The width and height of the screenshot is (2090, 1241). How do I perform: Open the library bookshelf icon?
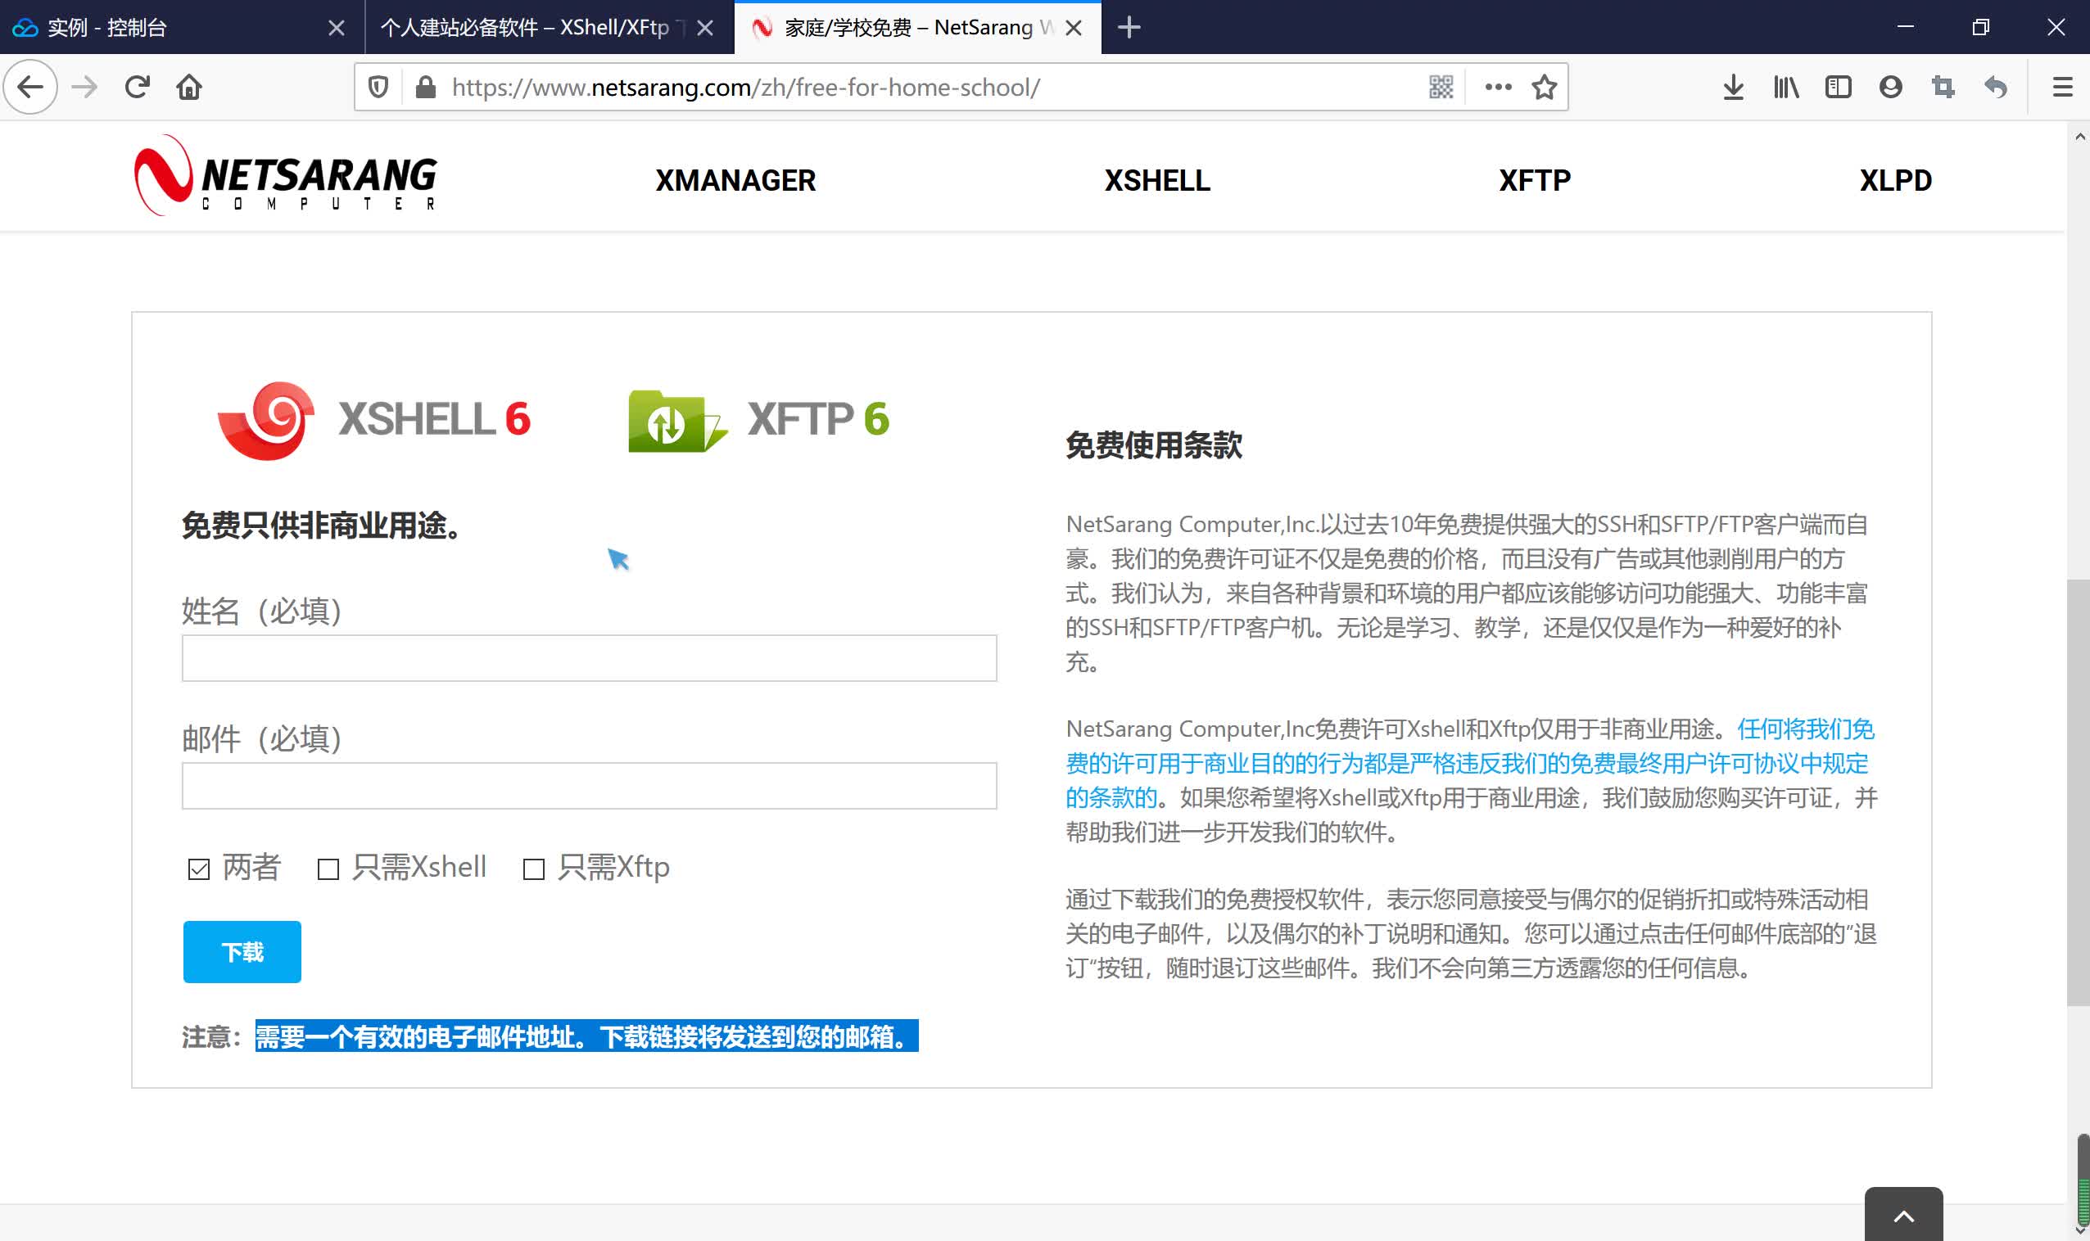[1785, 87]
